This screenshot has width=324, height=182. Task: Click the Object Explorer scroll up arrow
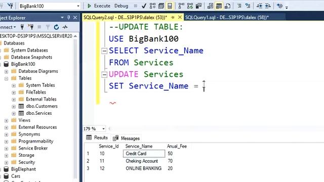75,36
